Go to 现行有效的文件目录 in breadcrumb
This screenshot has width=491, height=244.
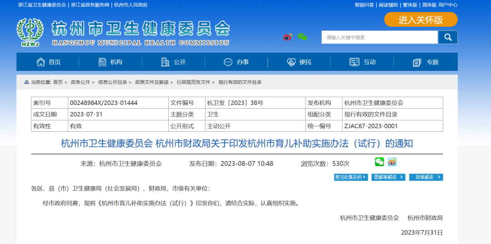coord(240,82)
